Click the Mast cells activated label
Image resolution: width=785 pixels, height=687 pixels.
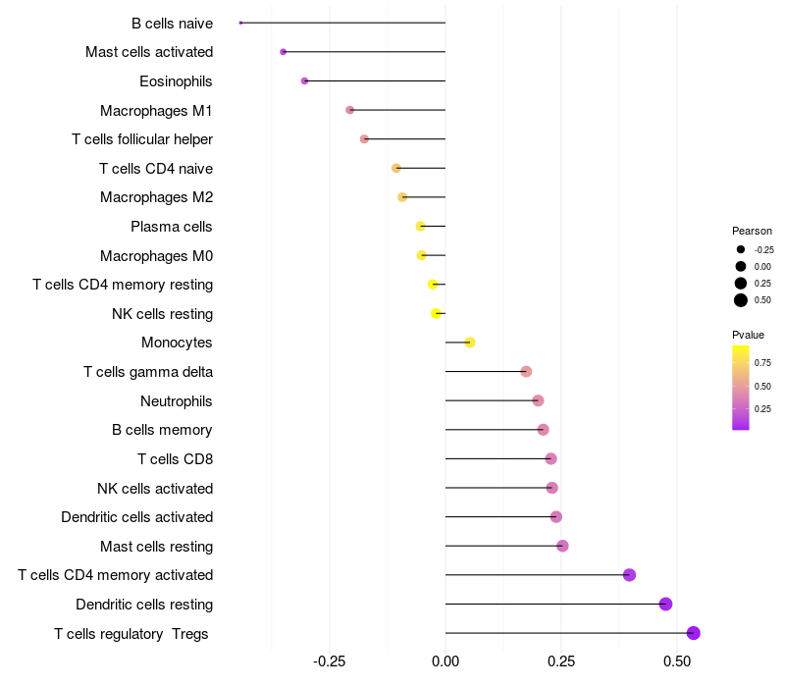click(149, 52)
